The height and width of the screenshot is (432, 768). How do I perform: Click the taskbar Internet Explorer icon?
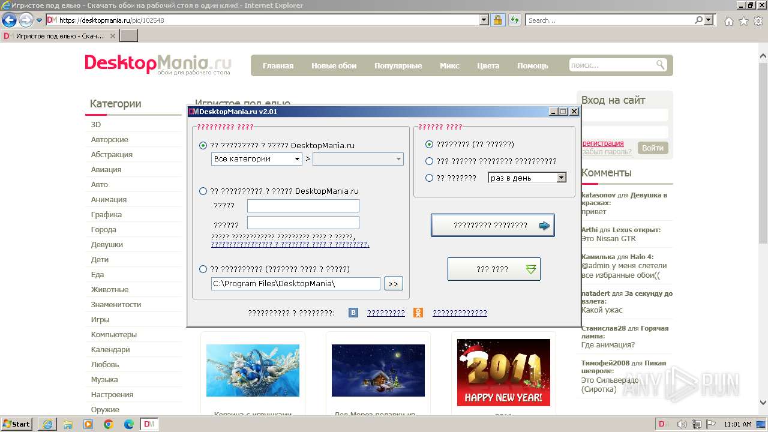click(47, 424)
